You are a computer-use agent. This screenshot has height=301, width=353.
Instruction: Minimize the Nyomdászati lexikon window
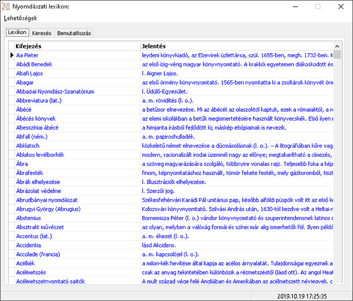point(295,6)
